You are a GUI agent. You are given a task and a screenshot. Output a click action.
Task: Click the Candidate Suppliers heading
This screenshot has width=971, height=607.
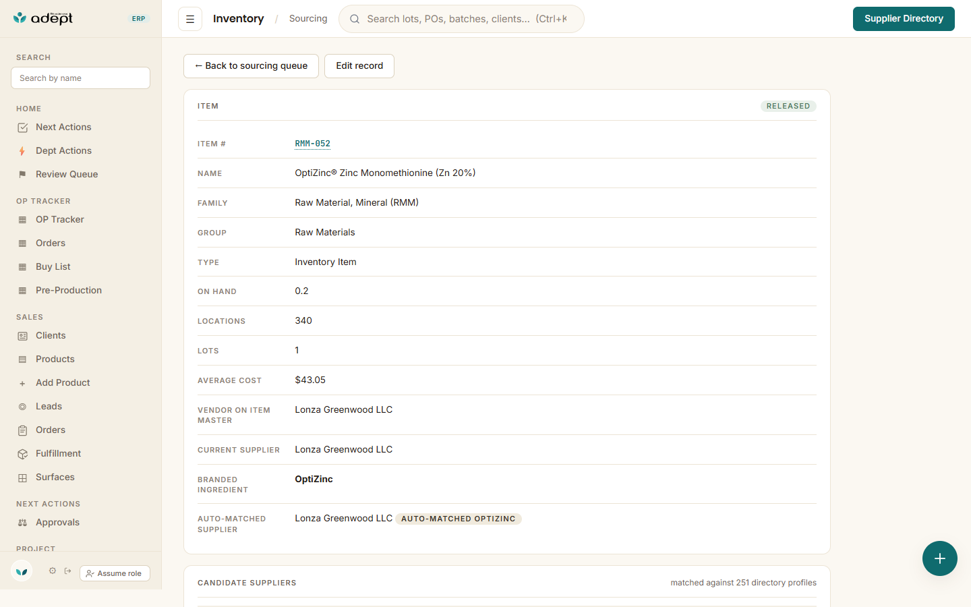tap(247, 583)
